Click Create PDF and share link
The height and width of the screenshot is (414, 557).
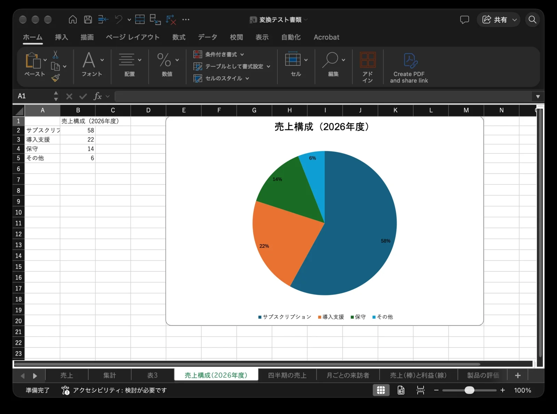tap(409, 68)
